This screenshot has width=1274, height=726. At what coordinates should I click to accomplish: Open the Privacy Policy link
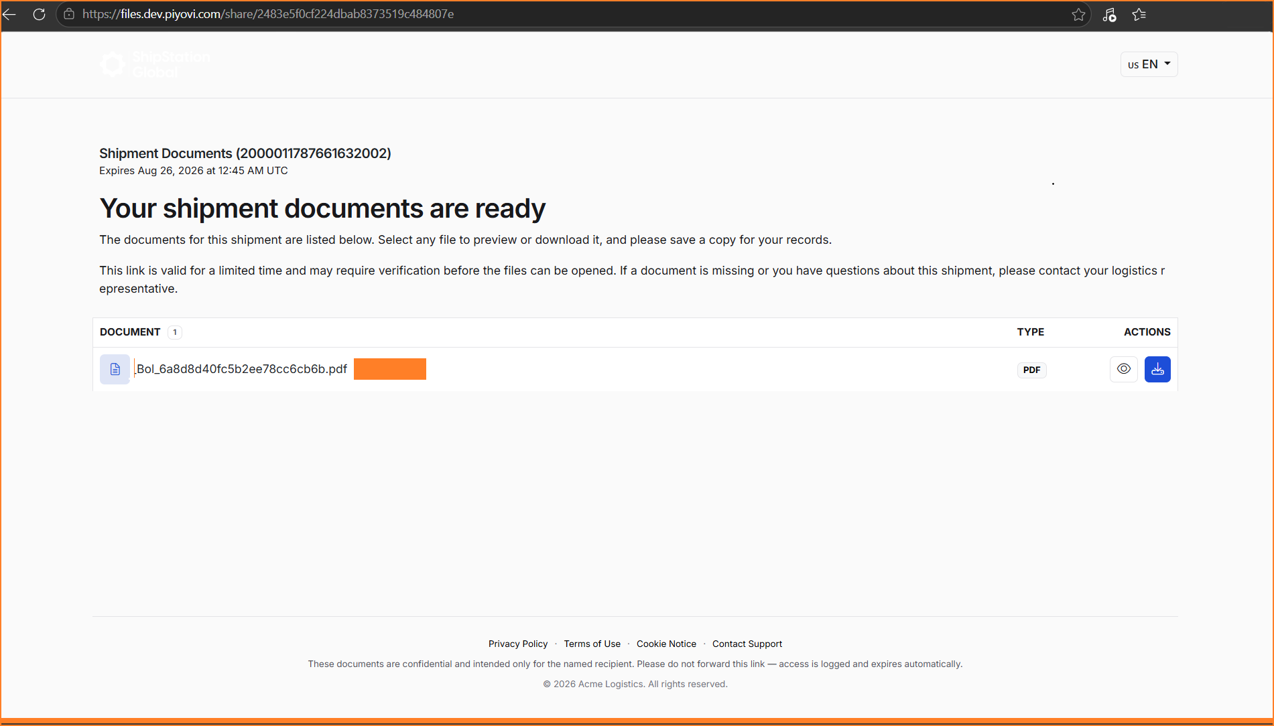[518, 644]
